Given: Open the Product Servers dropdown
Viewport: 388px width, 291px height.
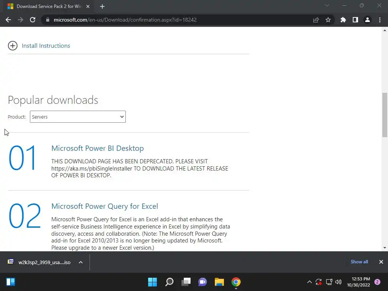Looking at the screenshot, I should pos(78,117).
